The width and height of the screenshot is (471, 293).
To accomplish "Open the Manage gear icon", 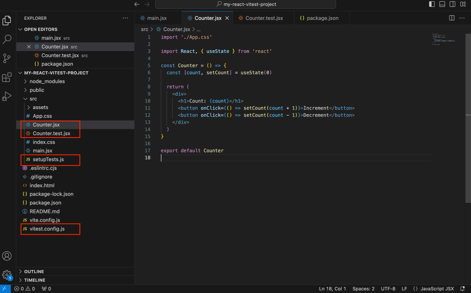I will pos(7,275).
